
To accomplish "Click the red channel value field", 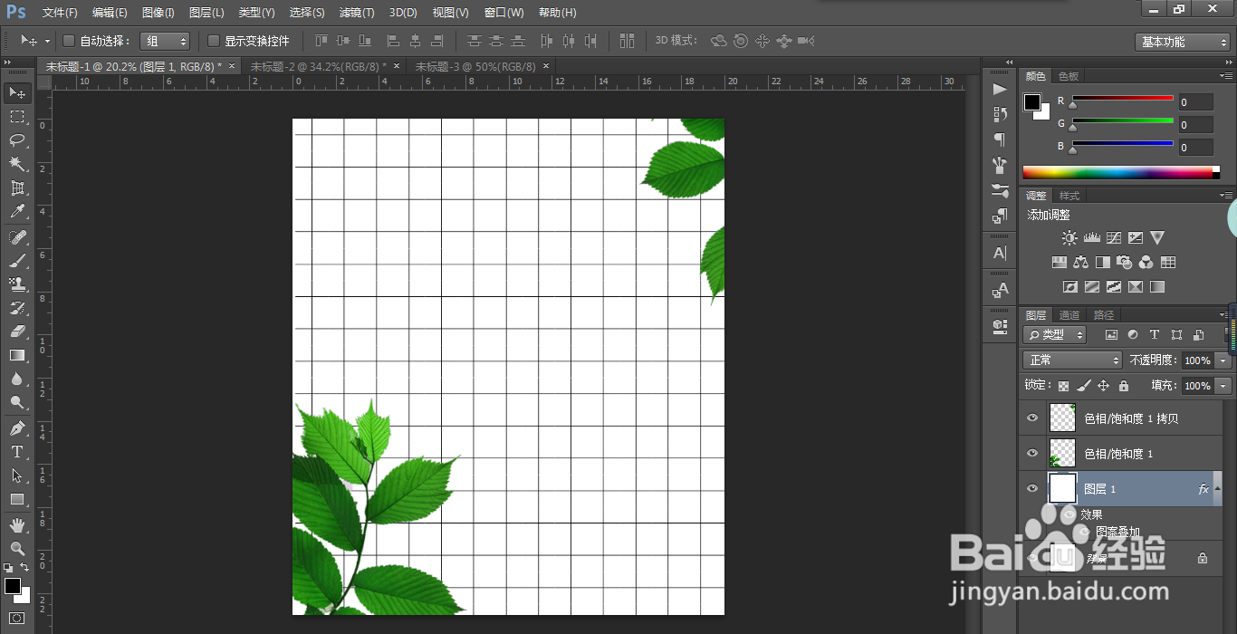I will click(x=1195, y=102).
